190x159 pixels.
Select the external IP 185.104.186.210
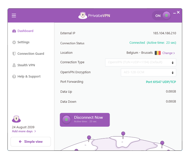[x=165, y=33]
